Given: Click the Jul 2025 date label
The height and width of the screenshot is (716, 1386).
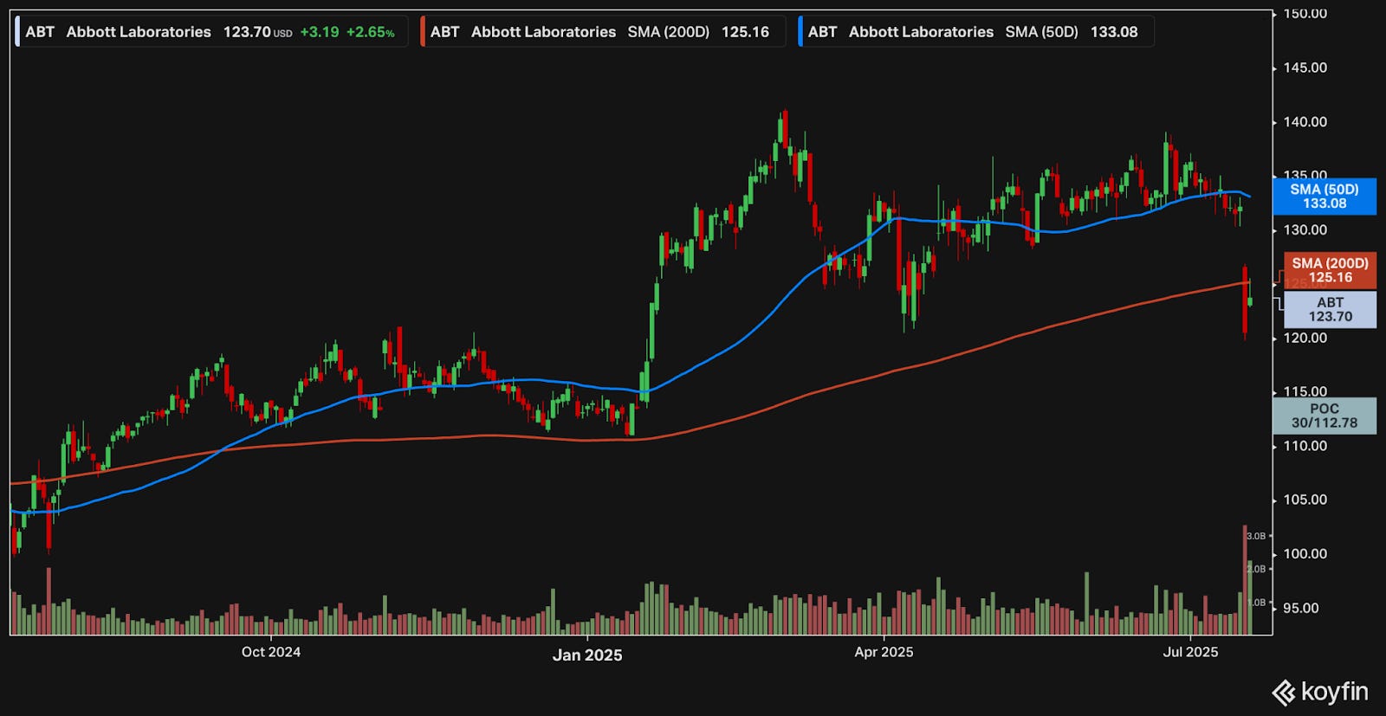Looking at the screenshot, I should (x=1190, y=652).
